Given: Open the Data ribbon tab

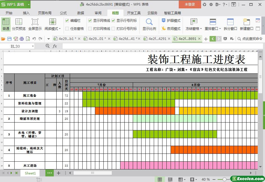Looking at the screenshot, I should pos(81,13).
